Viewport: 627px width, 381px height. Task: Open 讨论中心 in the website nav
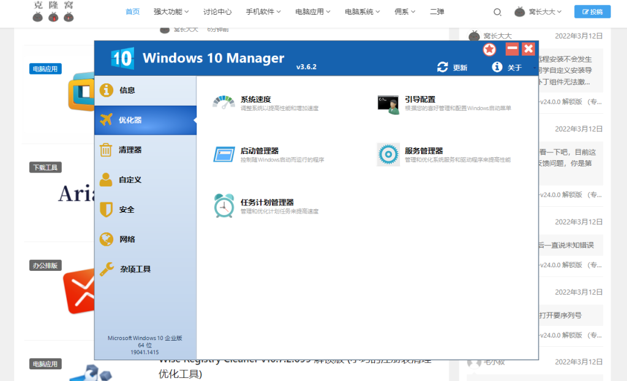click(217, 12)
